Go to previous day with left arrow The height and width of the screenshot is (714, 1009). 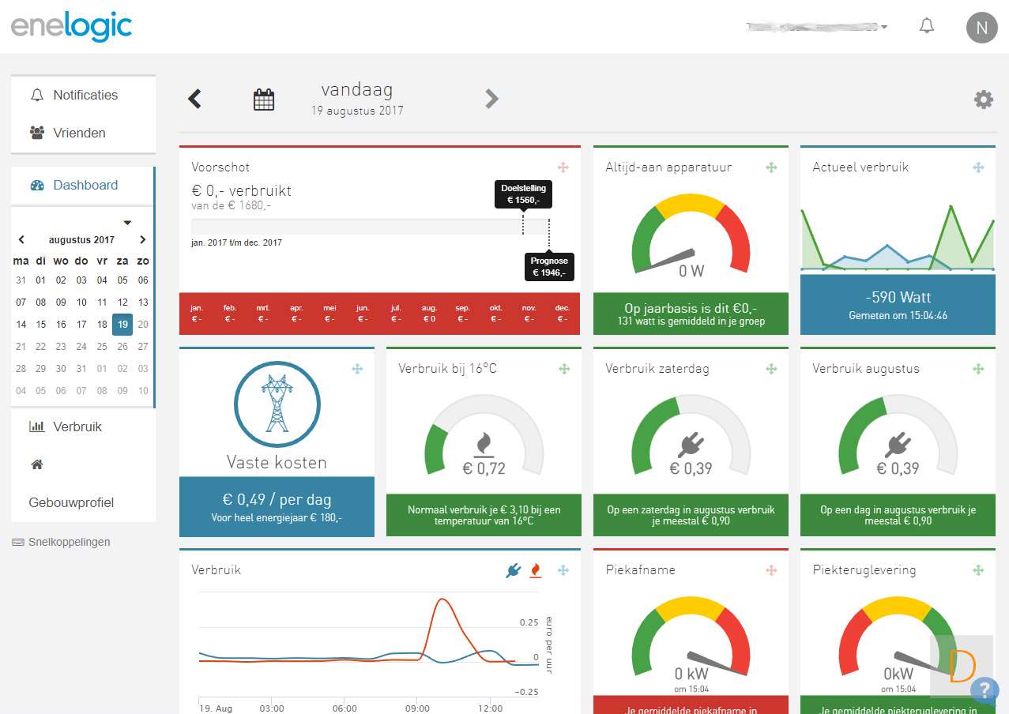point(194,99)
